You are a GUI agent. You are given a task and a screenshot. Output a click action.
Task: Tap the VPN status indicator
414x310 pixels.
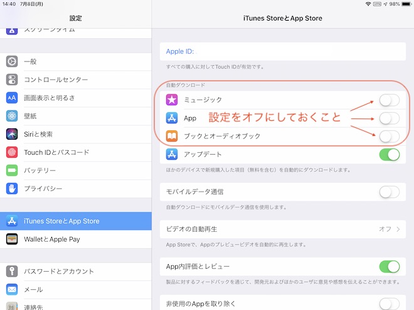coord(377,4)
